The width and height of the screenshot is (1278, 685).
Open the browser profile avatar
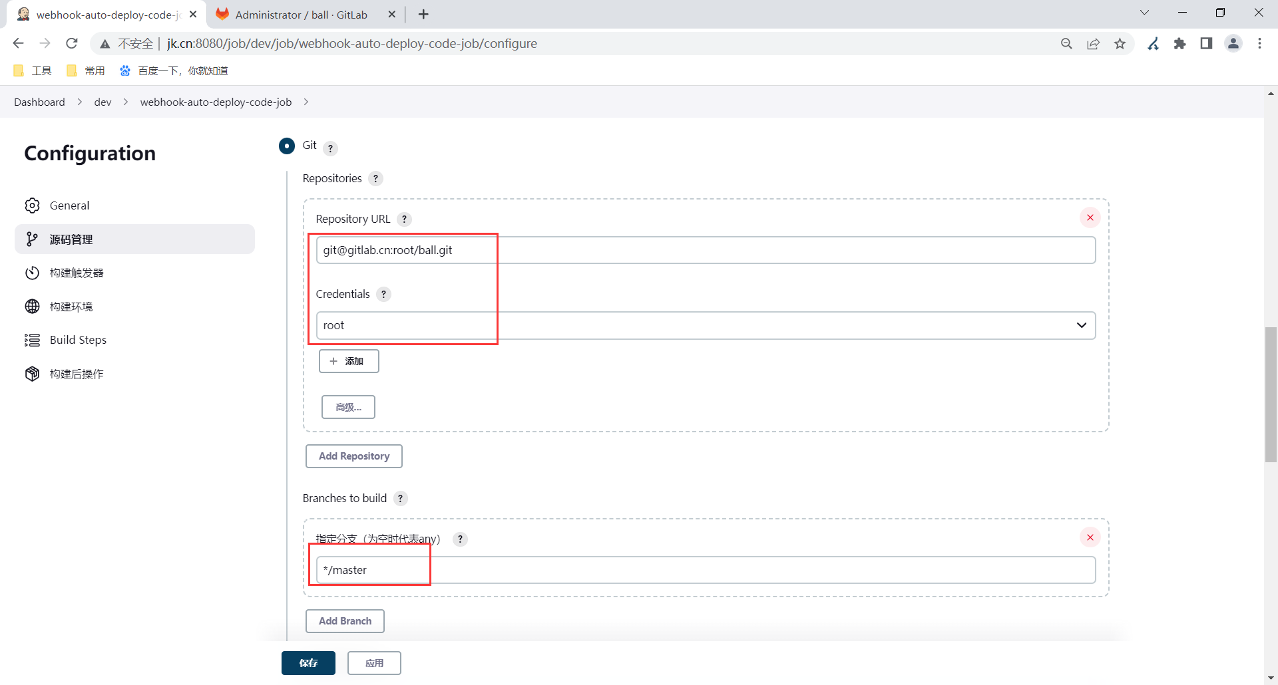(1233, 43)
